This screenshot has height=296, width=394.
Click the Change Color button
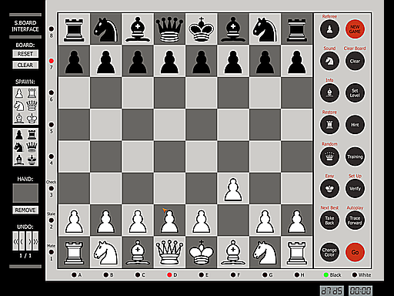(329, 252)
